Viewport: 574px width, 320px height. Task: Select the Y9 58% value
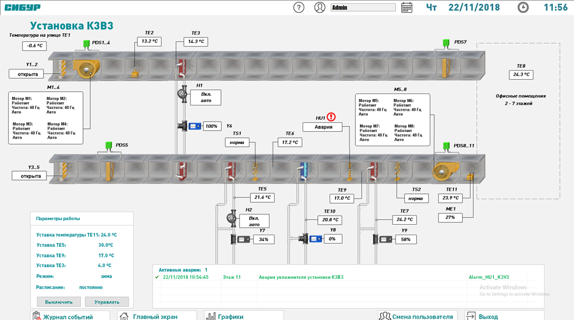tap(406, 240)
